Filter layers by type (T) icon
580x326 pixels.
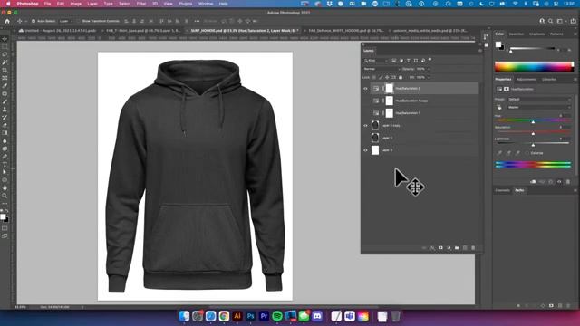click(409, 61)
